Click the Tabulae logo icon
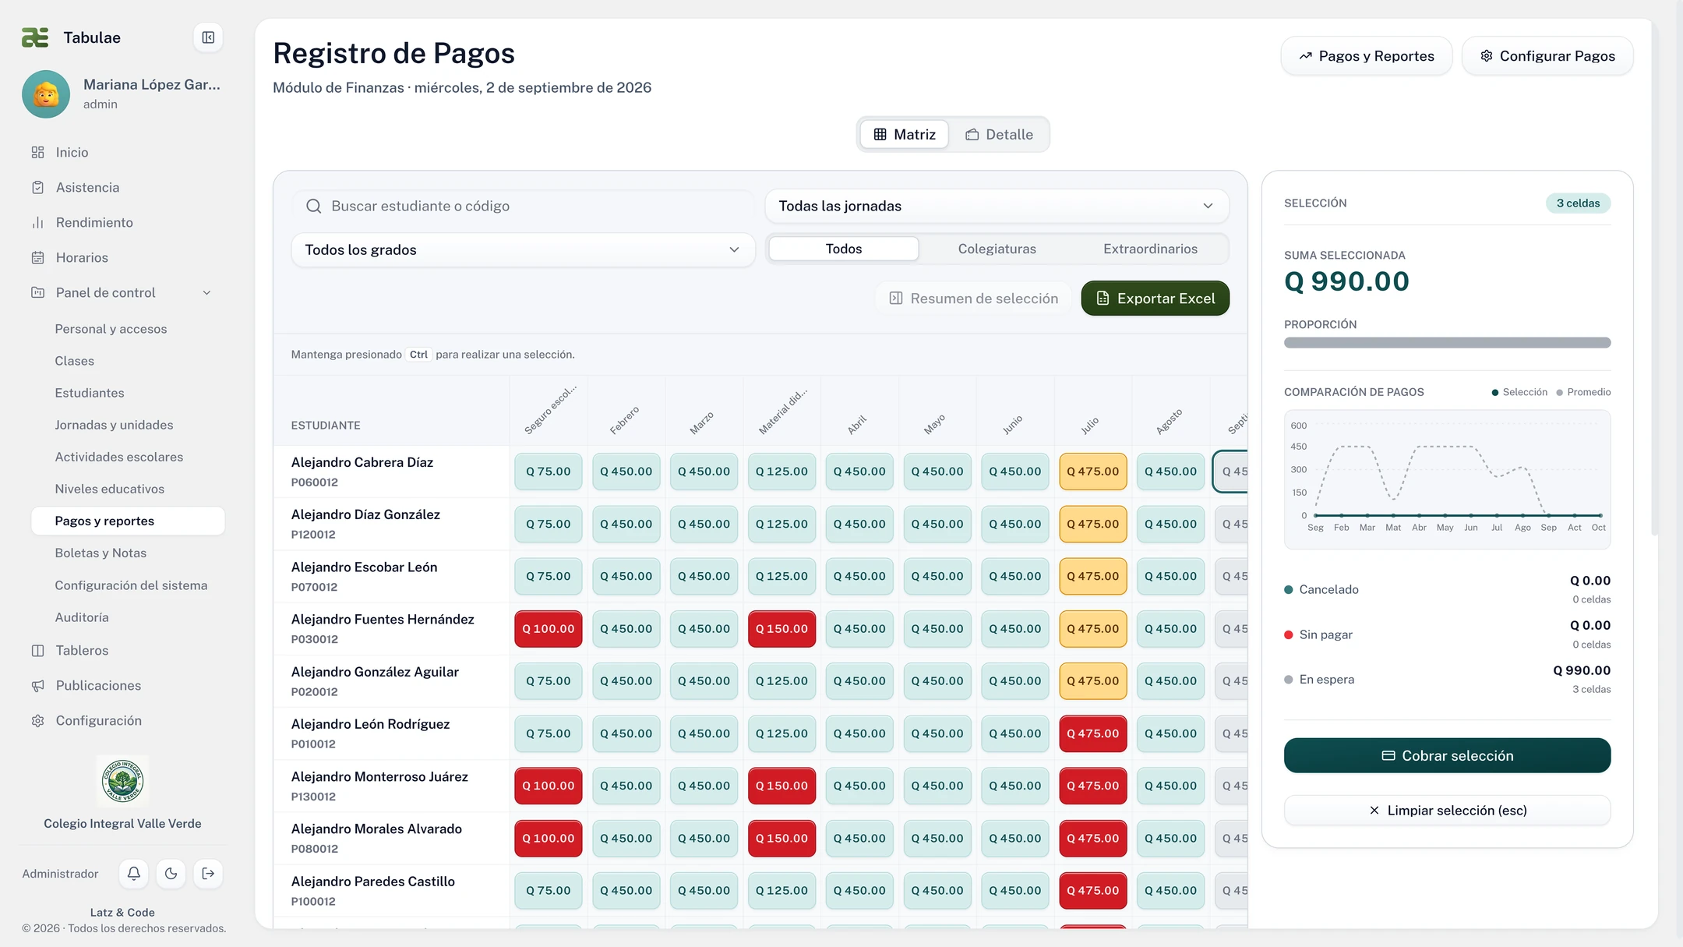The width and height of the screenshot is (1683, 947). pos(35,37)
